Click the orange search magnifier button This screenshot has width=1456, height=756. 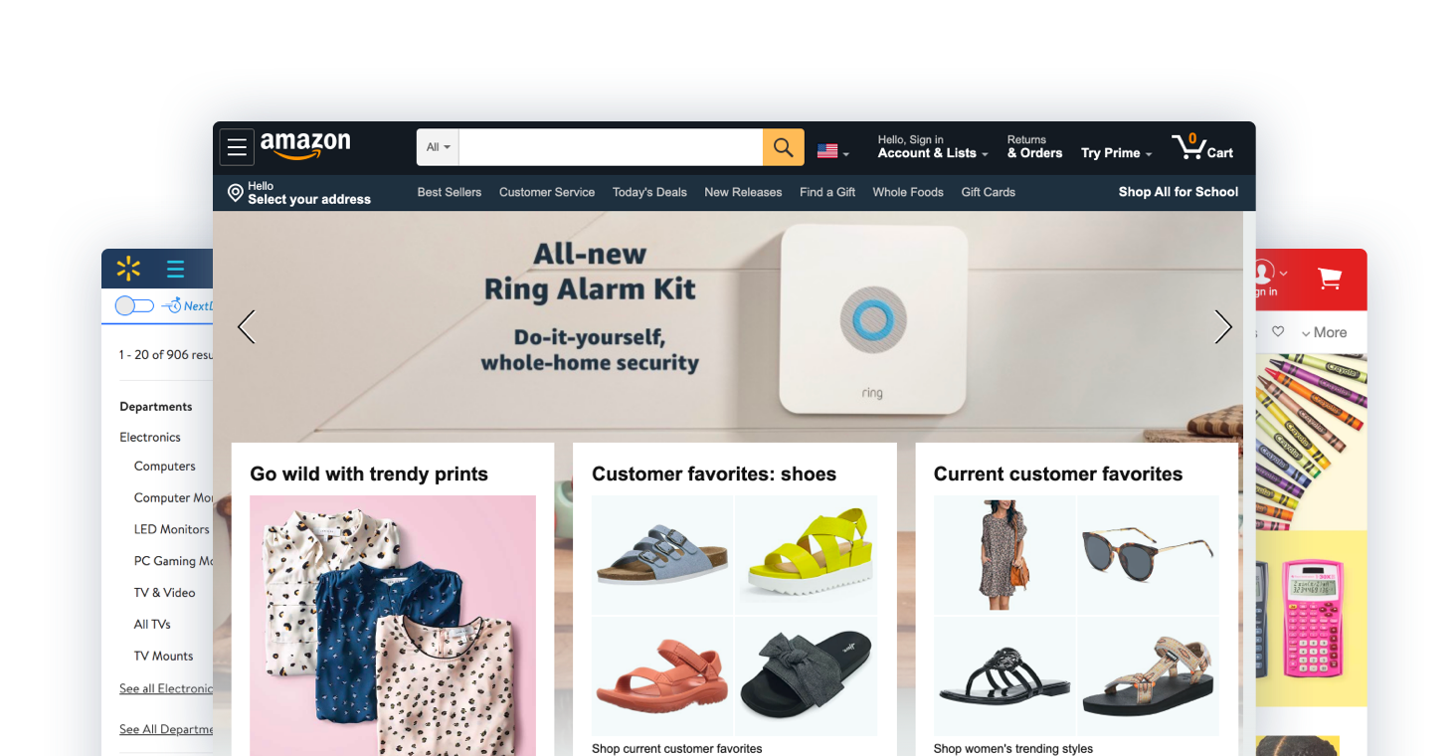[x=783, y=147]
